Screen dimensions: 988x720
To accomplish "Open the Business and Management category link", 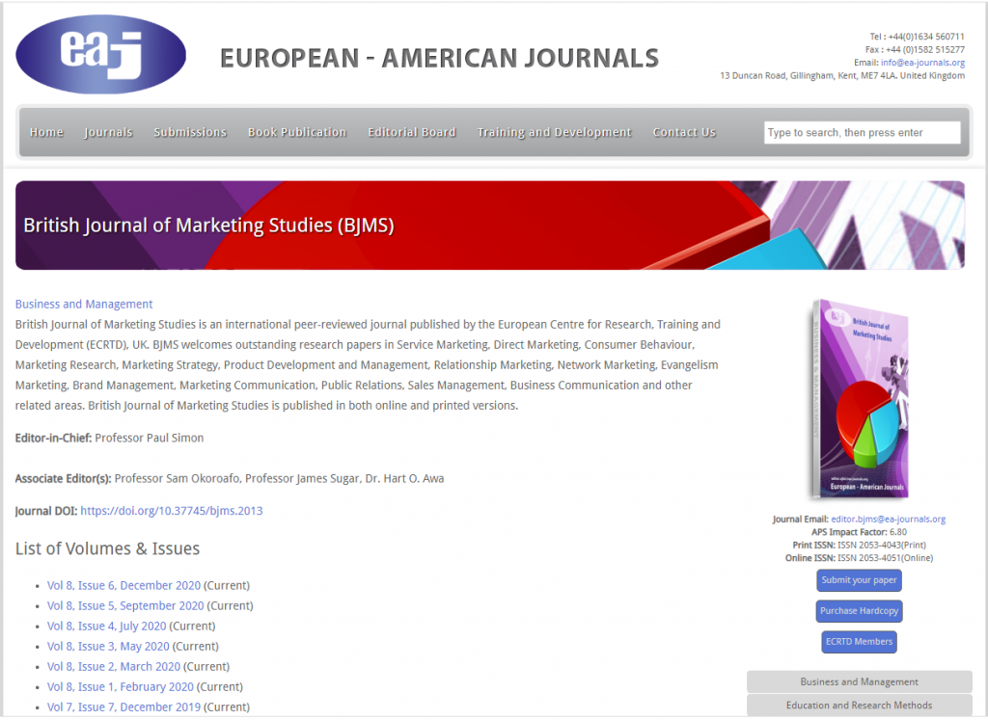I will [84, 304].
